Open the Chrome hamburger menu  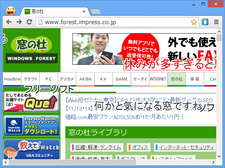[216, 22]
